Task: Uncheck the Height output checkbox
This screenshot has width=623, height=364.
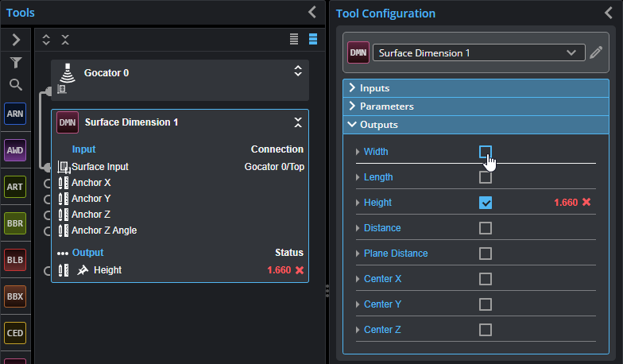Action: point(485,203)
